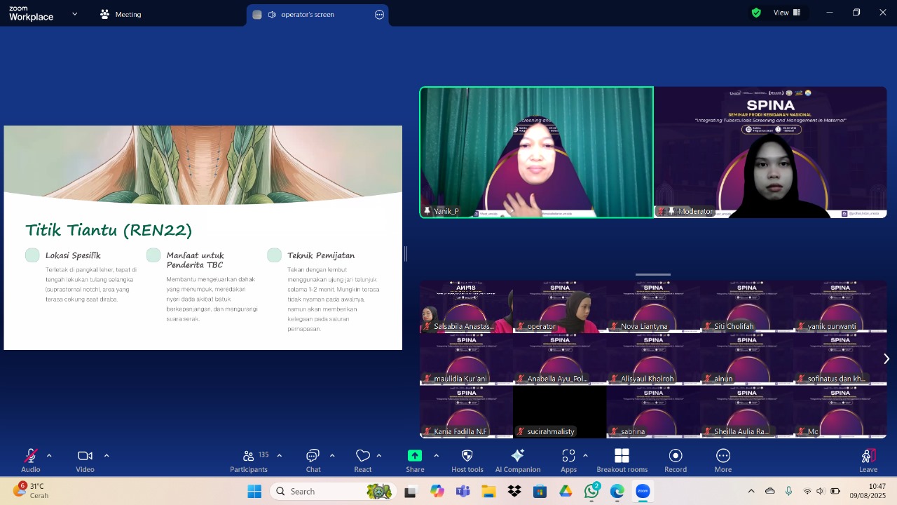Open Microsoft Store from taskbar
Viewport: 897px width, 505px height.
tap(540, 491)
